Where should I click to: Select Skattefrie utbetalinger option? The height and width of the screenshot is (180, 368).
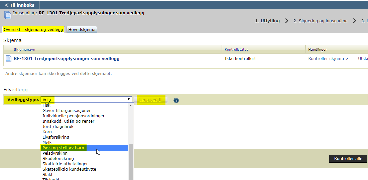pyautogui.click(x=85, y=164)
